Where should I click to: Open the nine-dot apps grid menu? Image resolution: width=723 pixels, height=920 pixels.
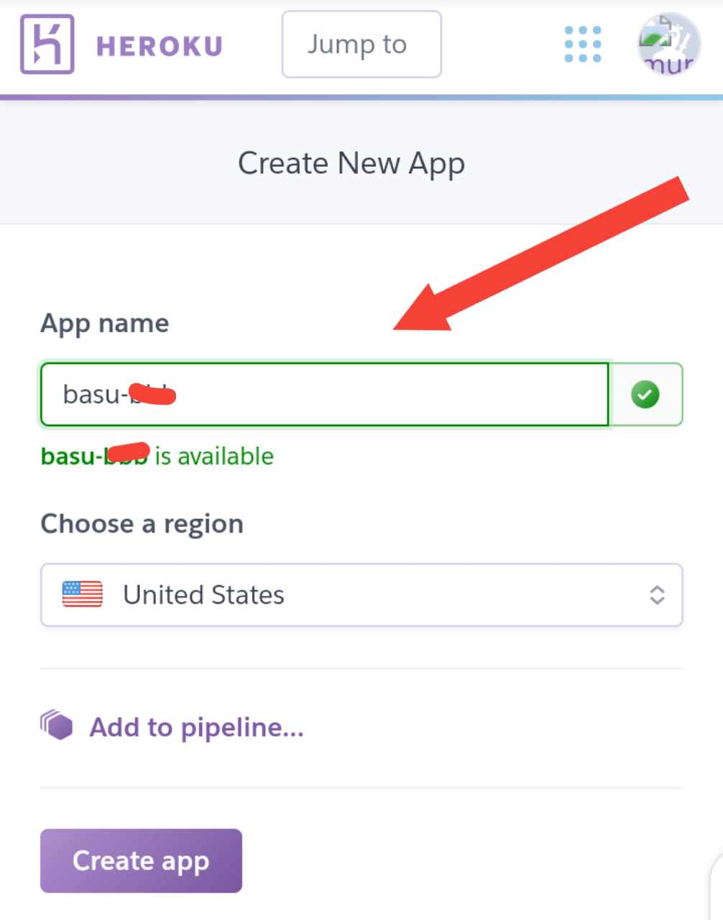point(583,45)
